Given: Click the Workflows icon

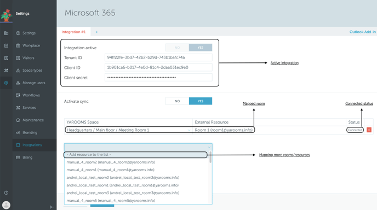Looking at the screenshot, I should (x=18, y=95).
